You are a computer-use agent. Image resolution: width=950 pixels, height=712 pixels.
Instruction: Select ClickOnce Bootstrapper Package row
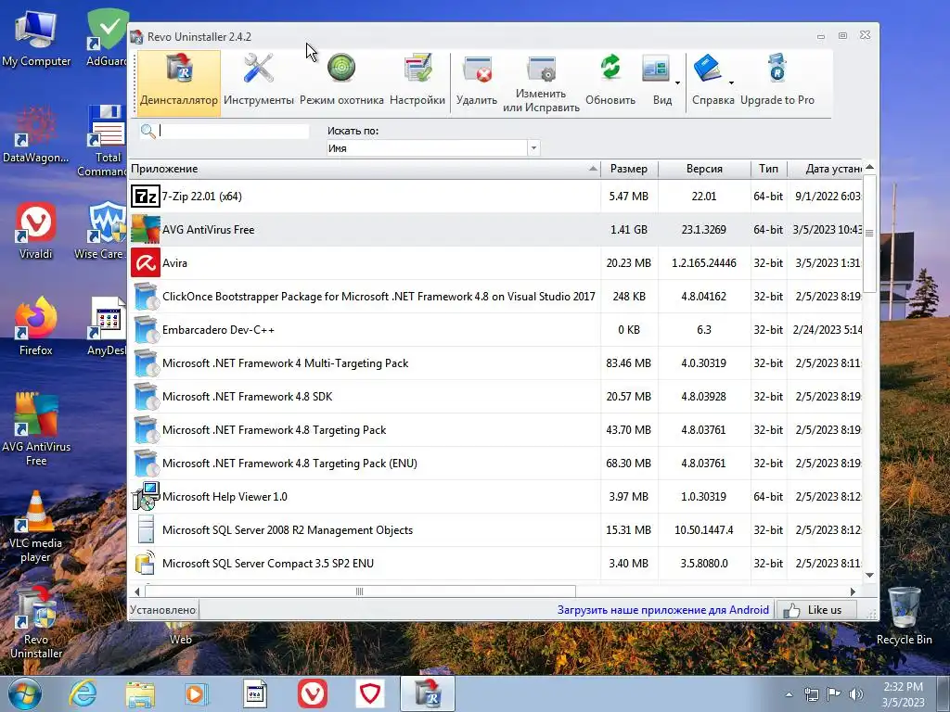[x=495, y=296]
